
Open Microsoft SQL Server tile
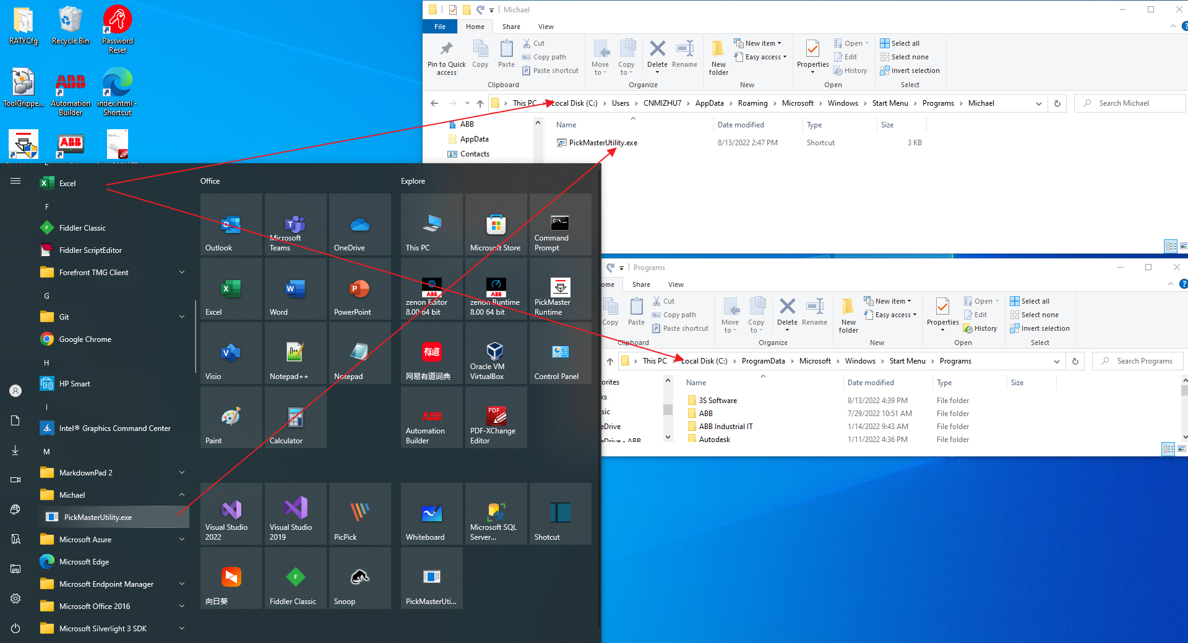pyautogui.click(x=496, y=514)
